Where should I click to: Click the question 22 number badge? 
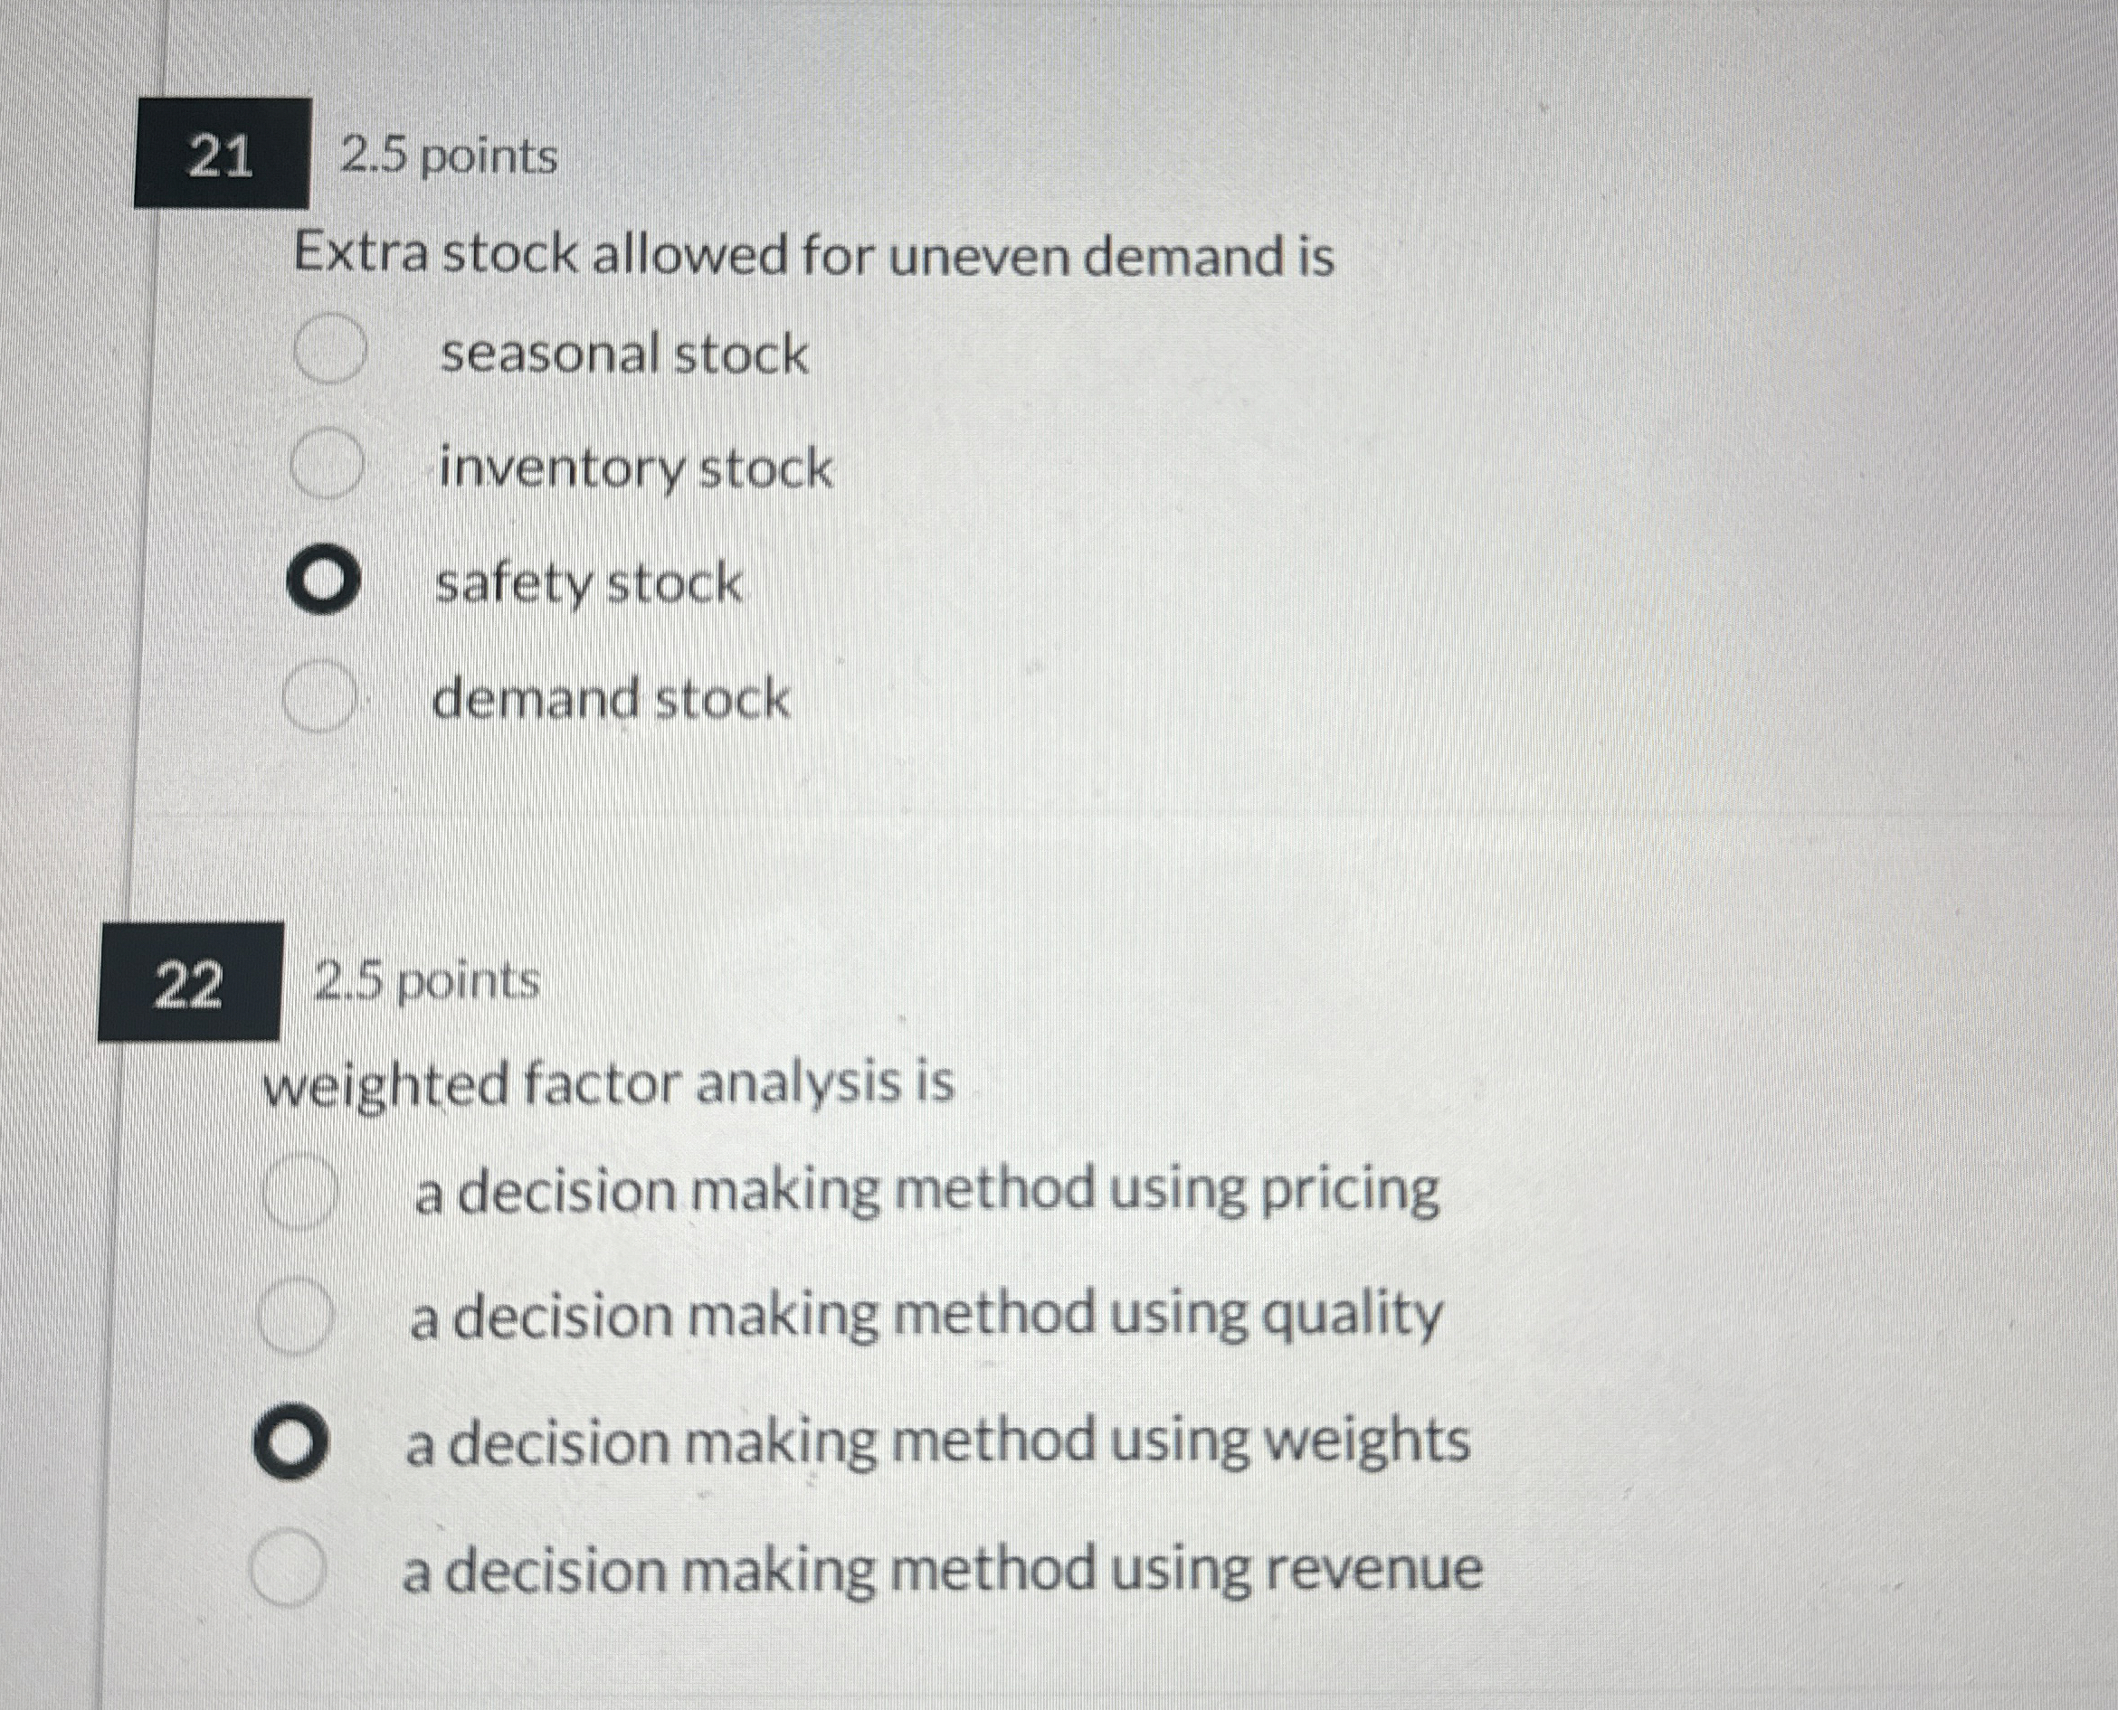[x=191, y=985]
